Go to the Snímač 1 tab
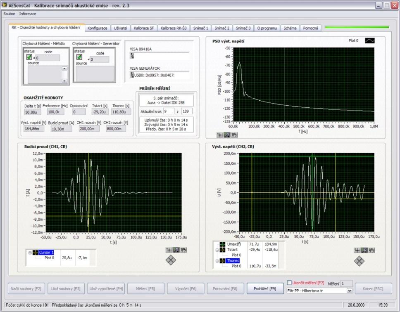The image size is (400, 312). click(x=201, y=28)
